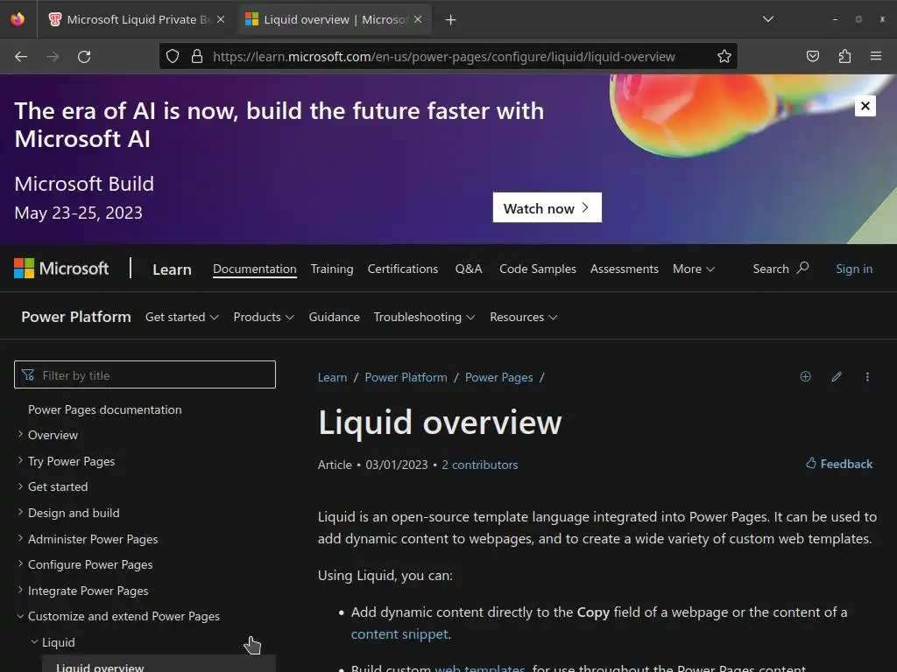The image size is (897, 672).
Task: Click the padlock site security icon
Action: [197, 56]
